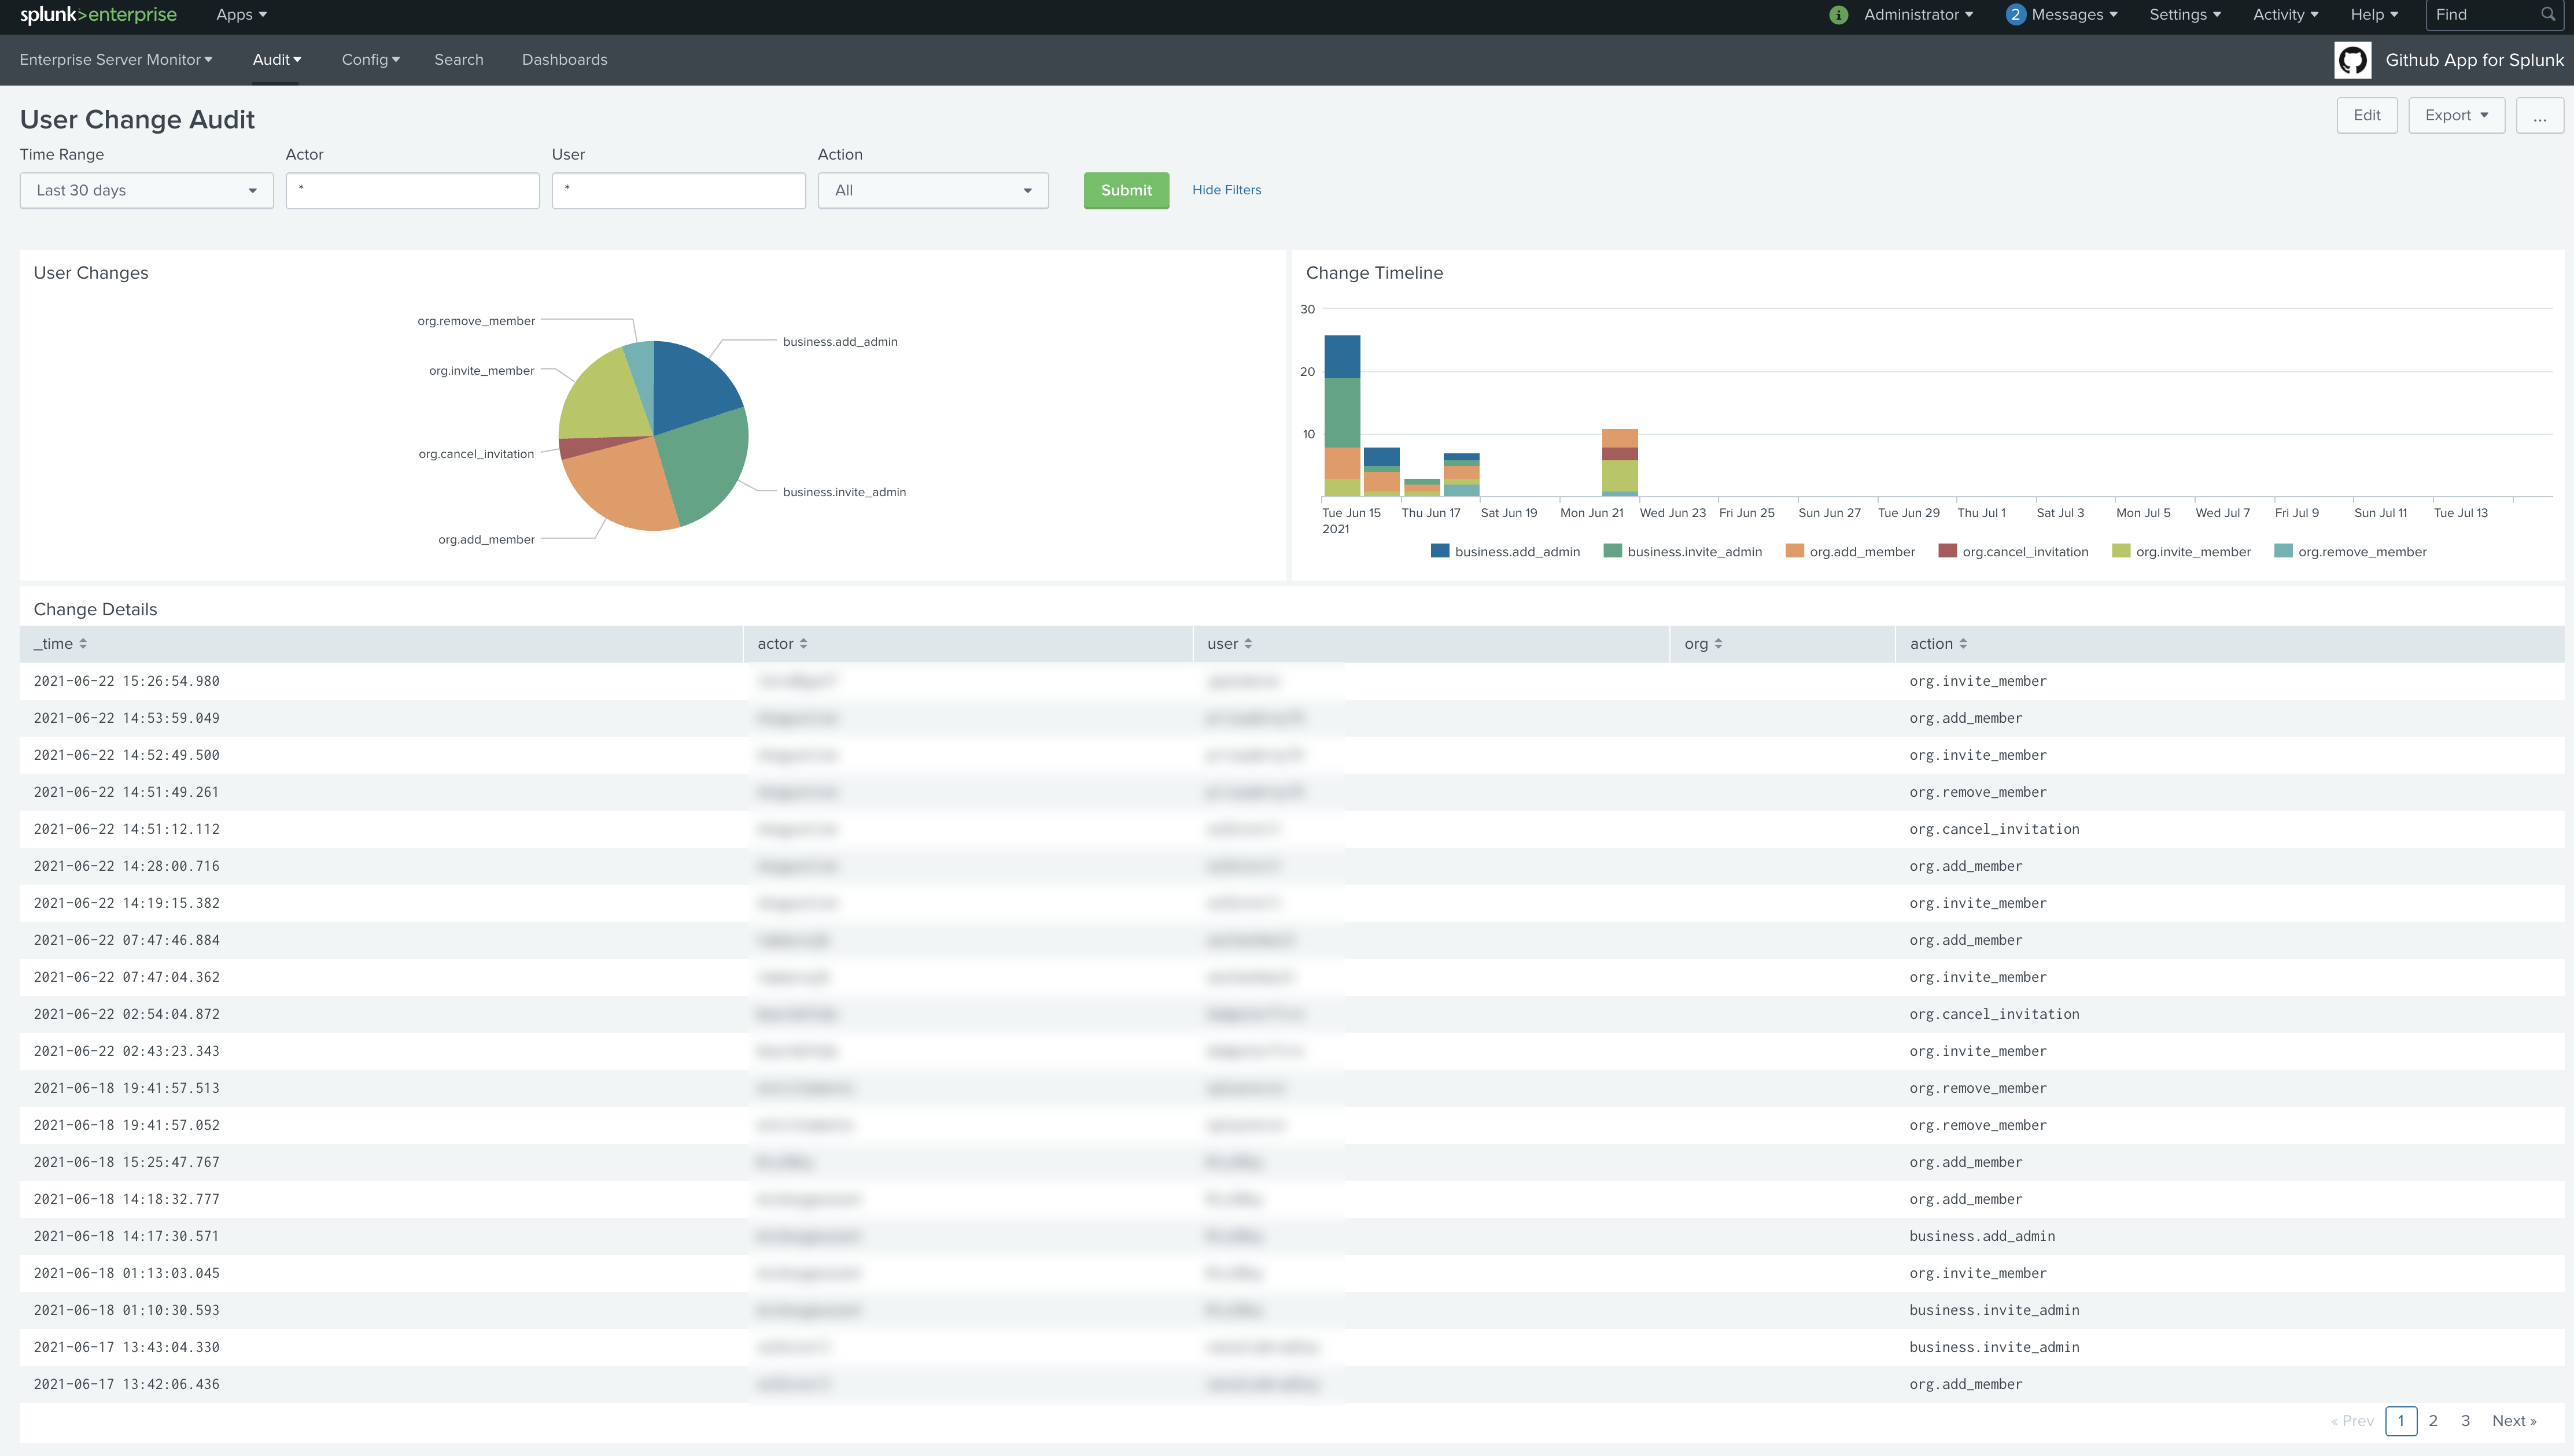Open the Audit navigation menu
The width and height of the screenshot is (2574, 1456).
[x=276, y=60]
